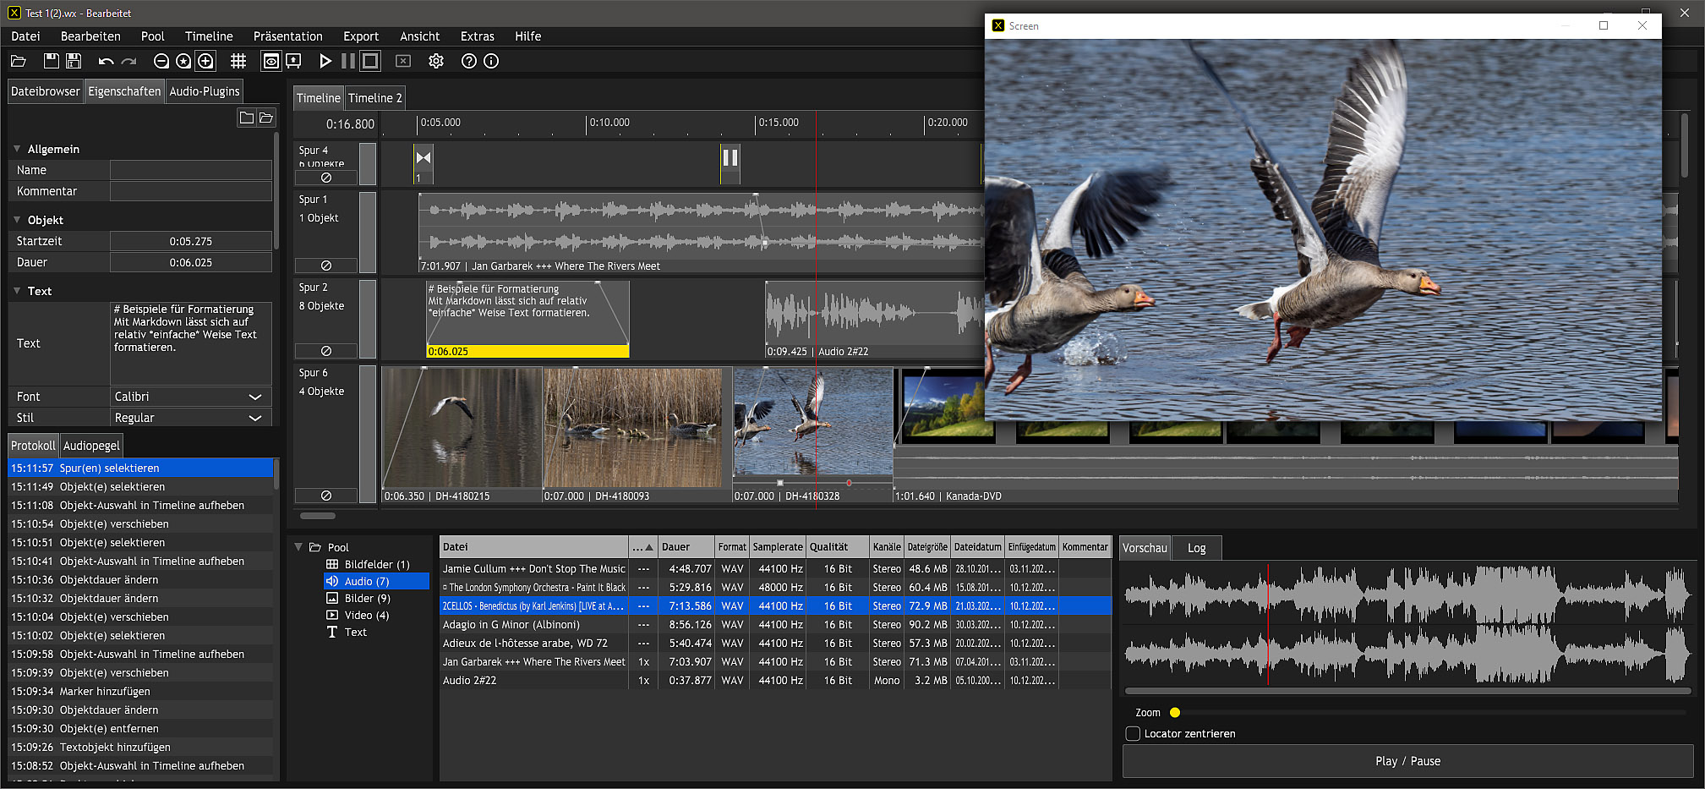
Task: Click the help question mark icon
Action: [x=469, y=61]
